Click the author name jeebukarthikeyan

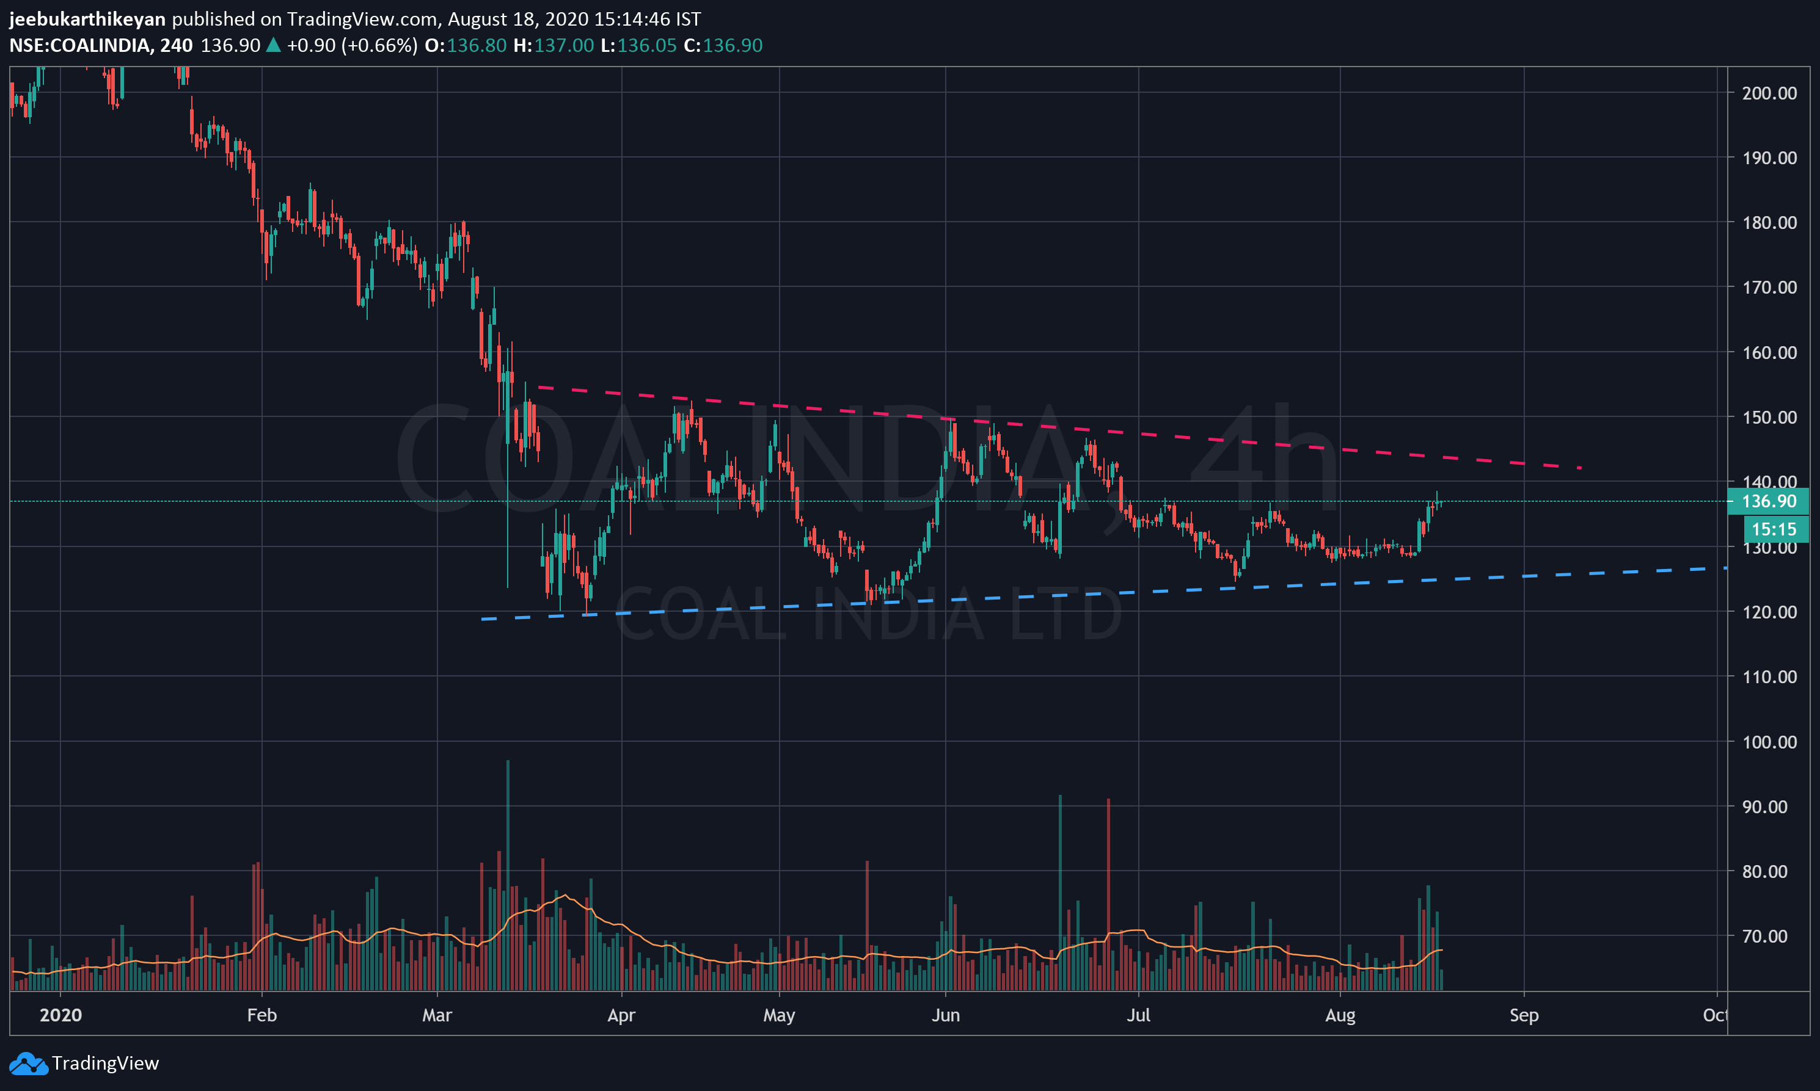[x=87, y=19]
